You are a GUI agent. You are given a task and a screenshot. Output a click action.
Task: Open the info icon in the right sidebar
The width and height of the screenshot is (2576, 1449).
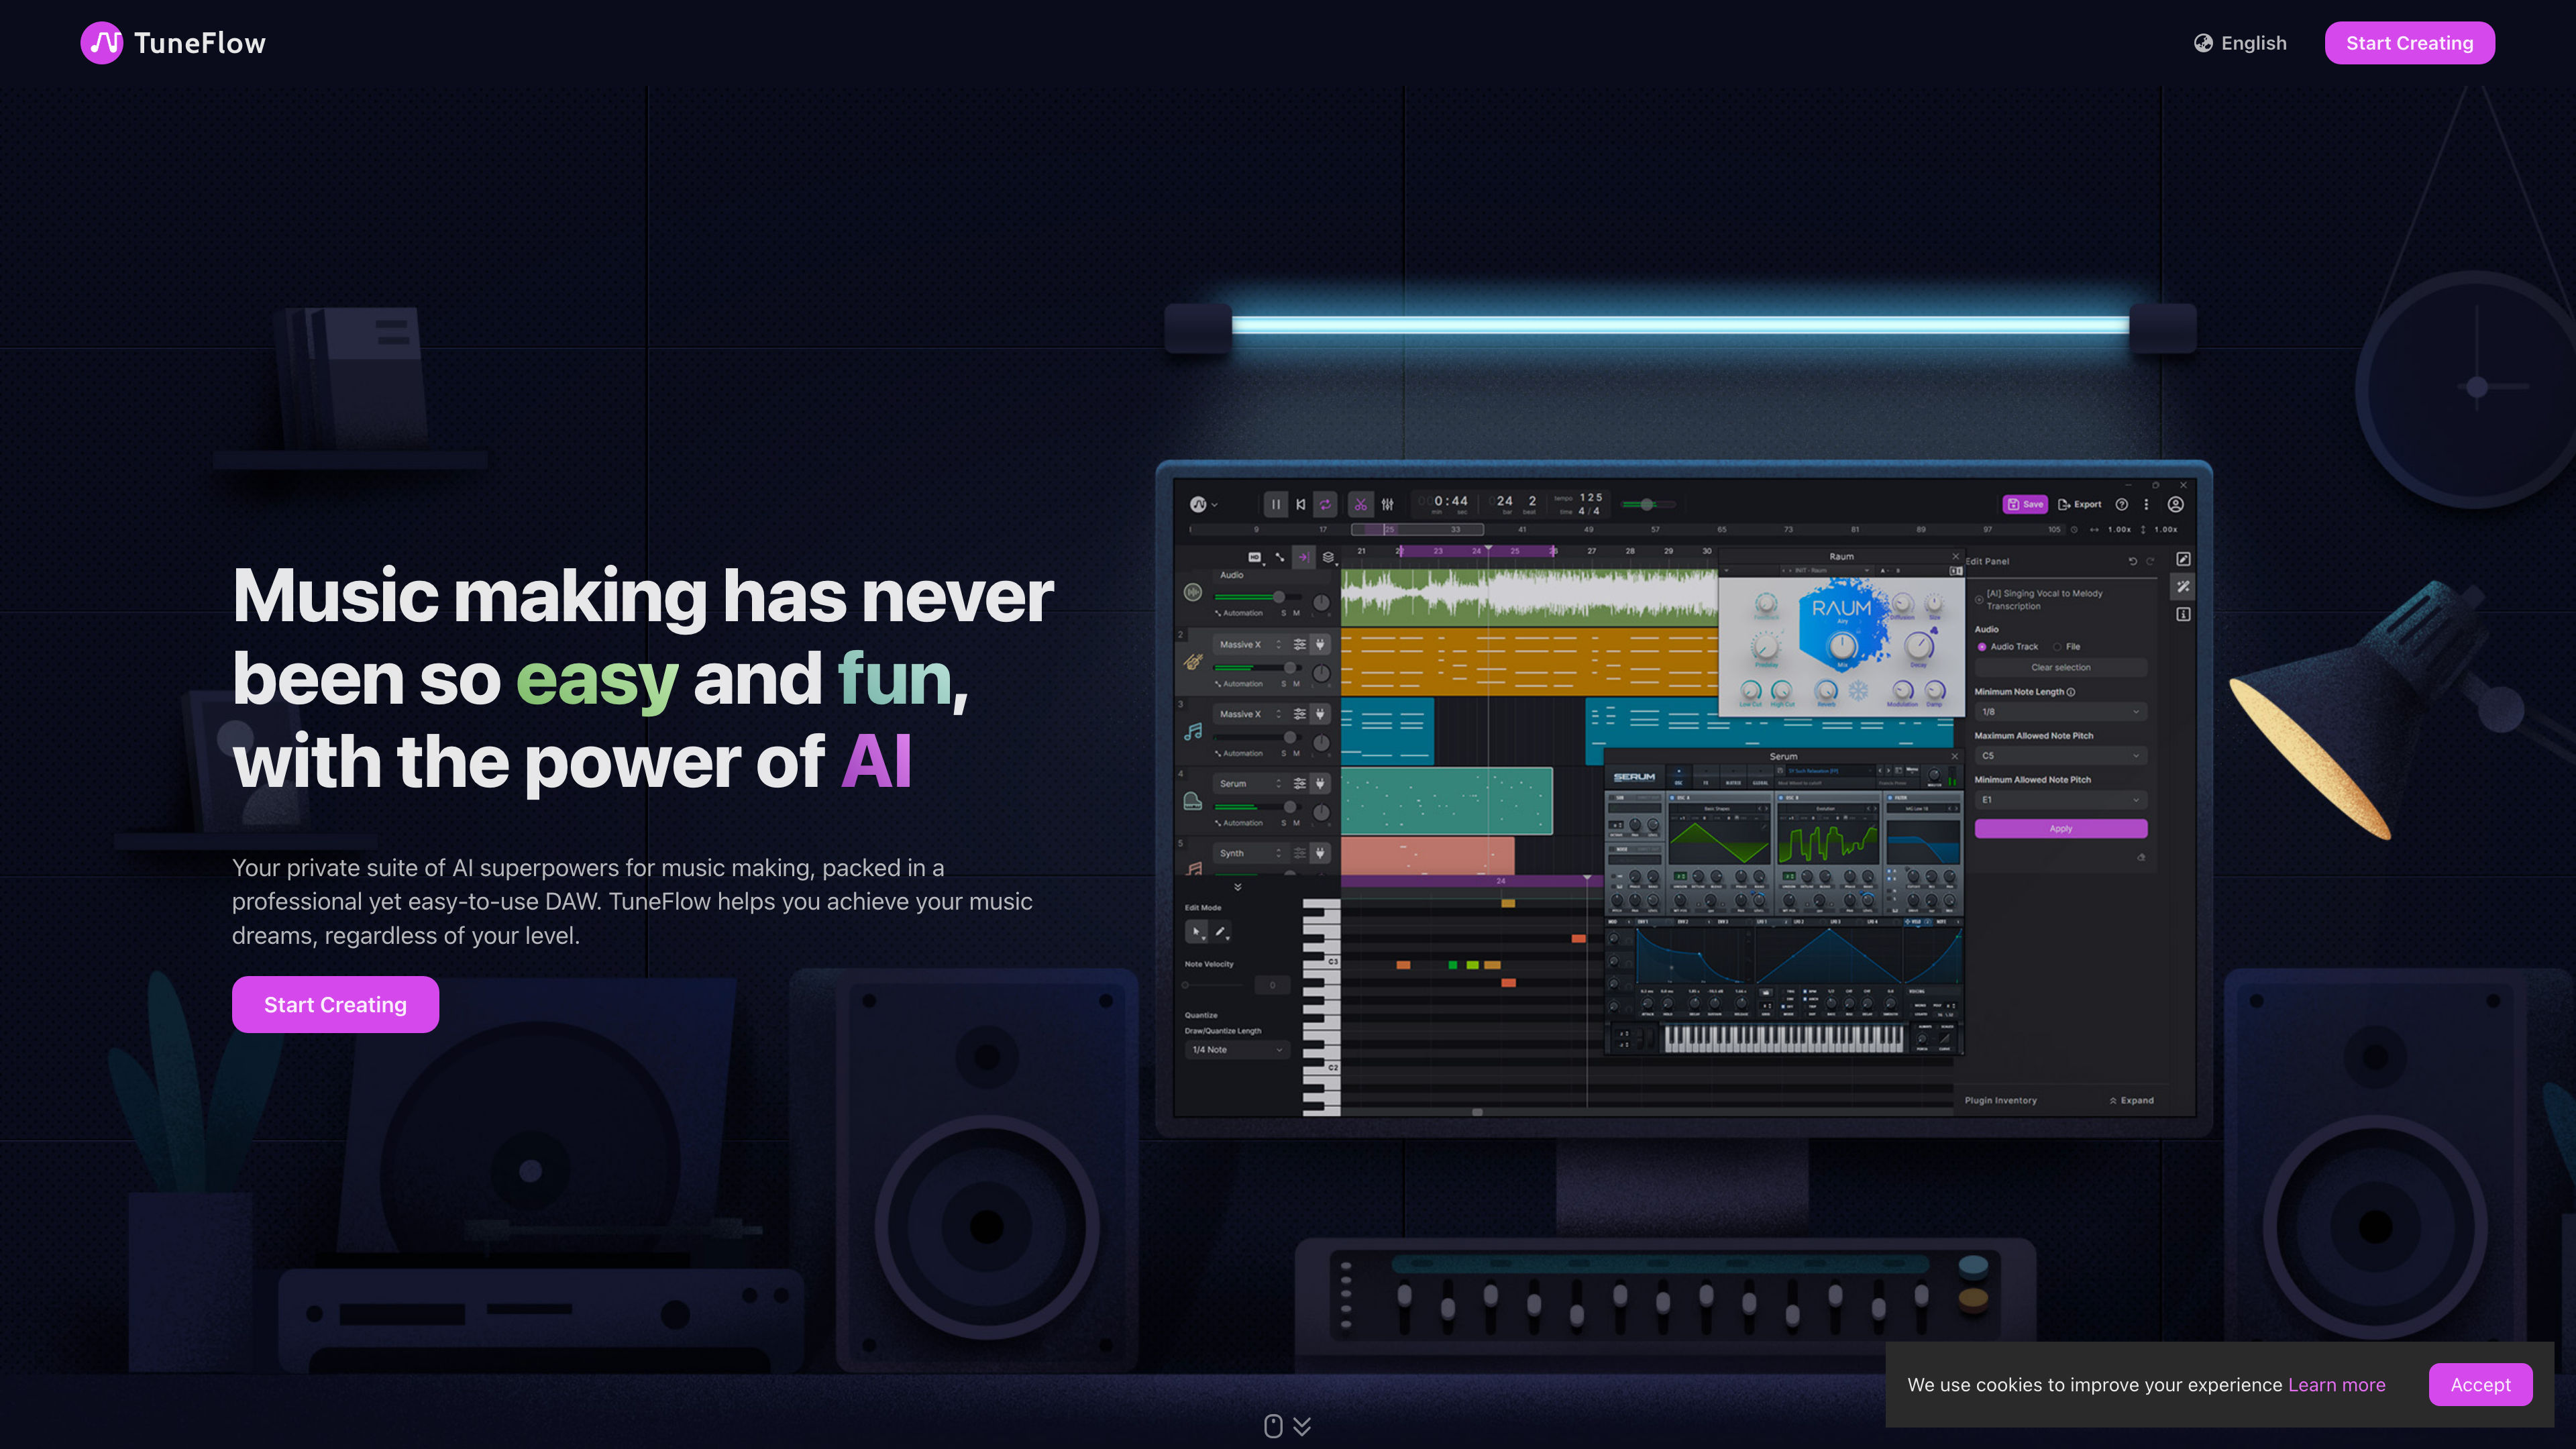coord(2183,614)
